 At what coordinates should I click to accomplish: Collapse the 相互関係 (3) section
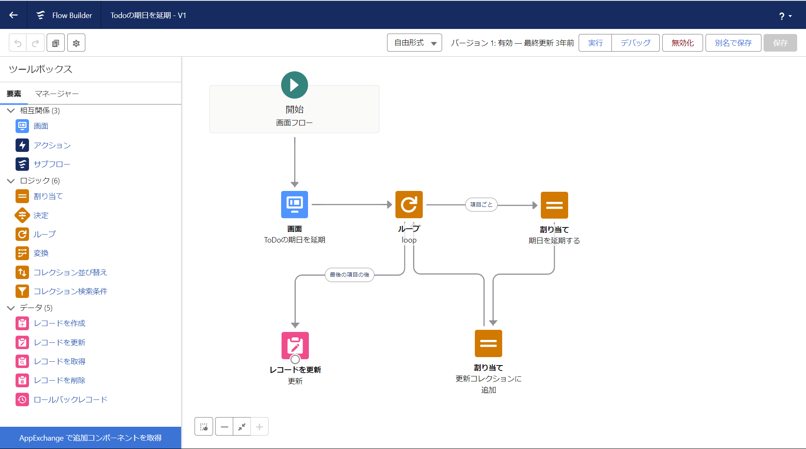[x=11, y=110]
